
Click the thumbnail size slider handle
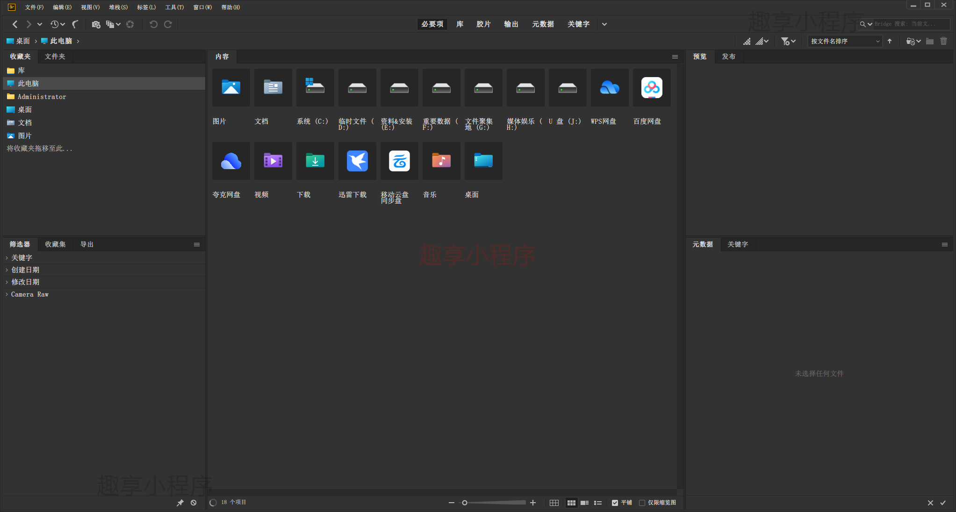tap(464, 503)
